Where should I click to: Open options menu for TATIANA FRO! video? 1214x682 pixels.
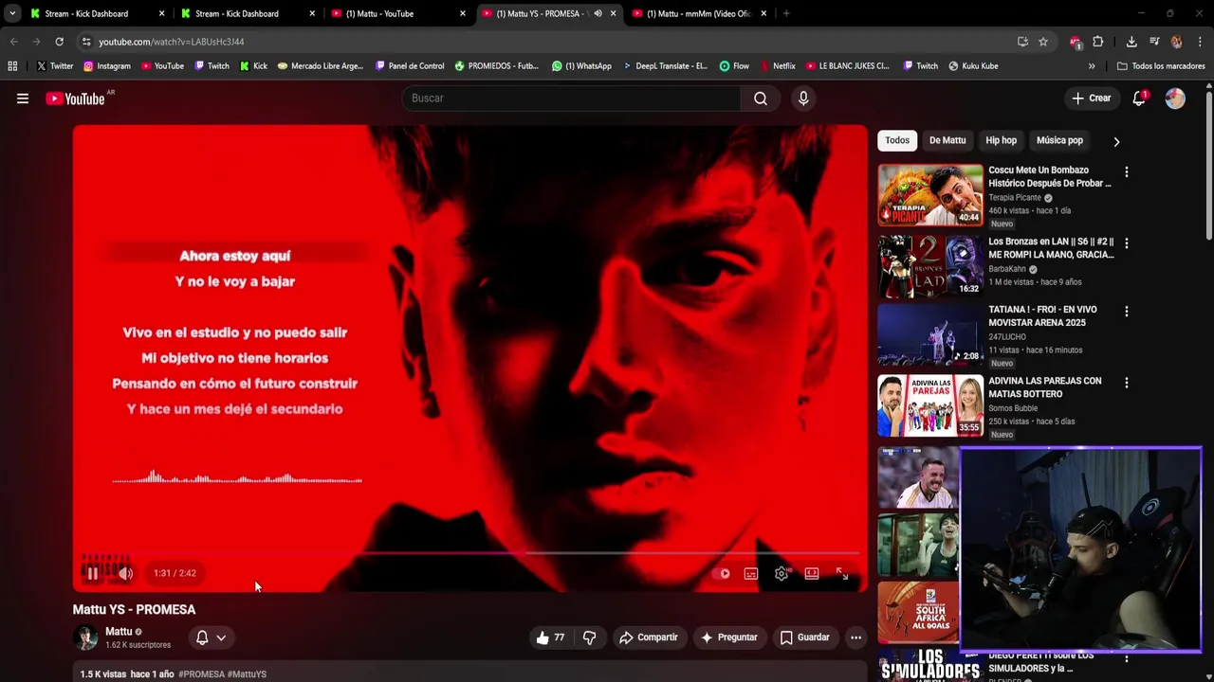pos(1126,312)
